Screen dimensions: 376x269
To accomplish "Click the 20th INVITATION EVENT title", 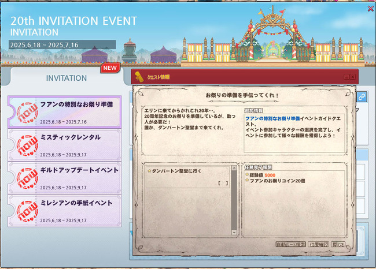I will [x=73, y=21].
